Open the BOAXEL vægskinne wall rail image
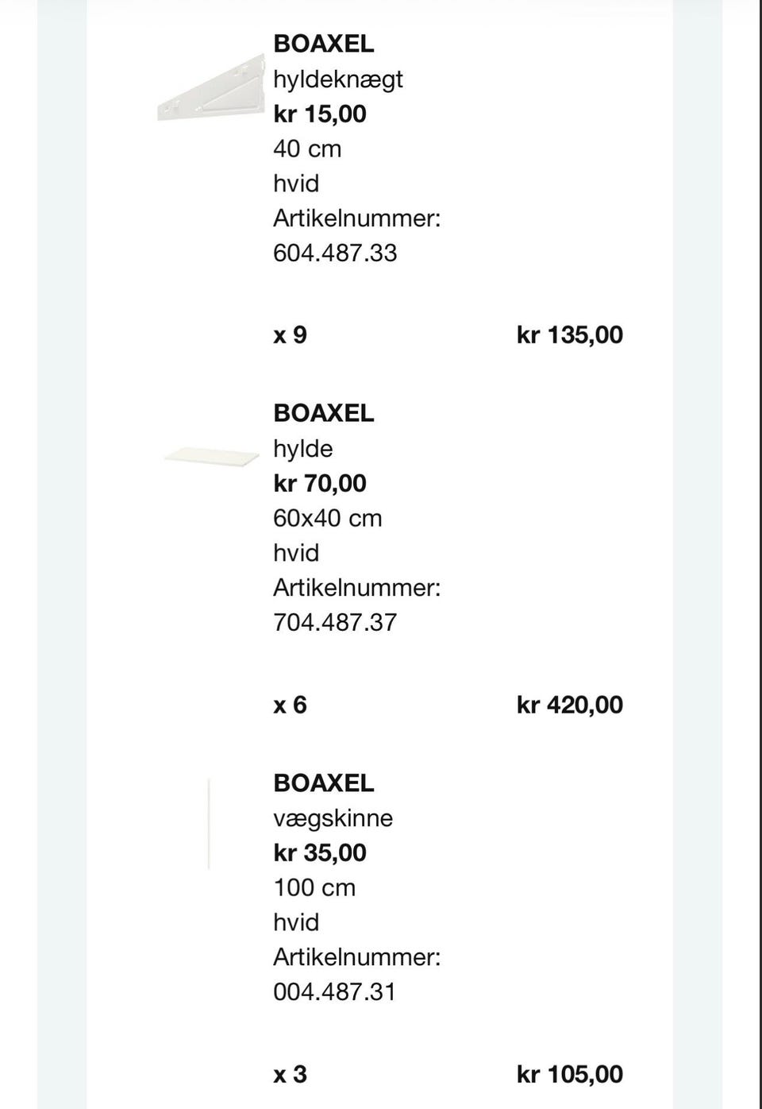 209,824
